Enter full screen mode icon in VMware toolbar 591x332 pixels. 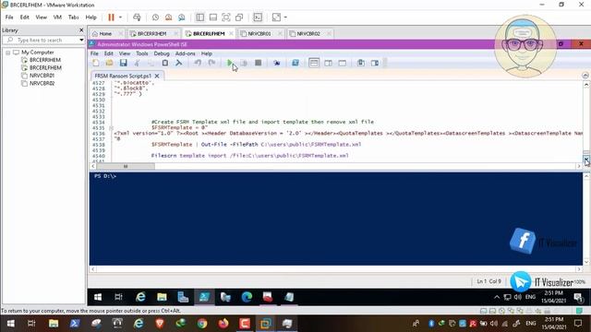(x=225, y=18)
